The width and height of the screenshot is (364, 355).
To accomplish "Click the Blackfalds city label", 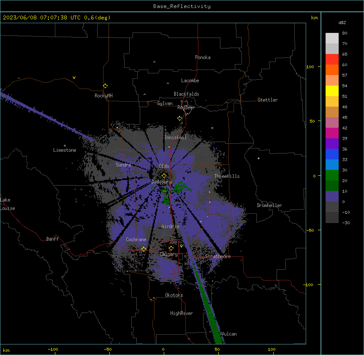I will point(186,94).
